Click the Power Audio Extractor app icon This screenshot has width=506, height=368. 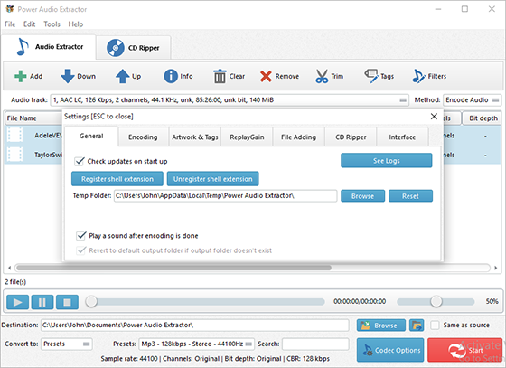point(10,9)
